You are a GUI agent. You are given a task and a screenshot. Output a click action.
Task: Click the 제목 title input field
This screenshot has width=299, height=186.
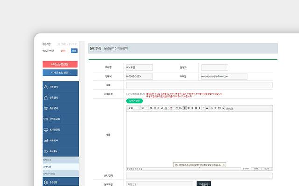click(x=199, y=85)
